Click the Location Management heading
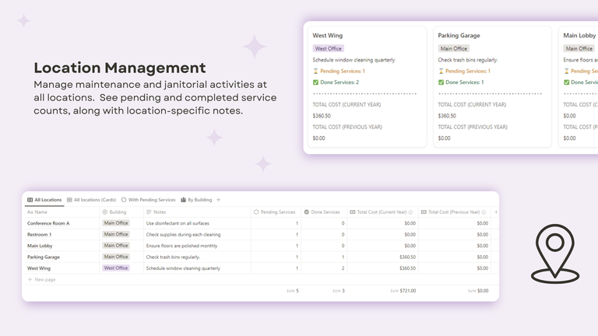The height and width of the screenshot is (336, 598). pyautogui.click(x=120, y=68)
